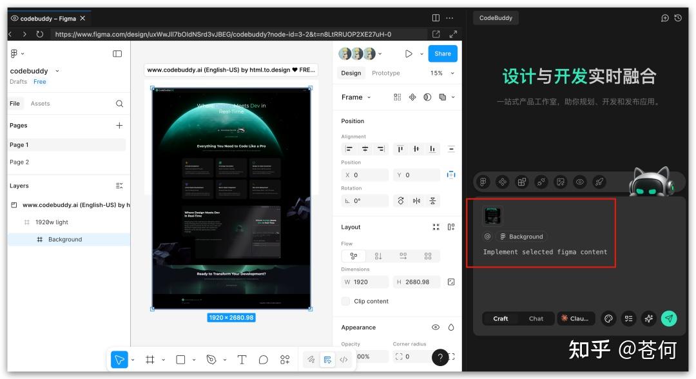
Task: Select the Frame tool
Action: [x=150, y=360]
